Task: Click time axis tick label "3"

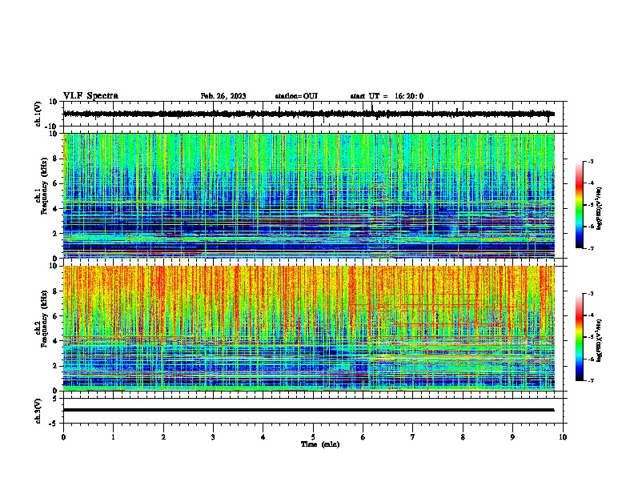Action: click(x=213, y=437)
